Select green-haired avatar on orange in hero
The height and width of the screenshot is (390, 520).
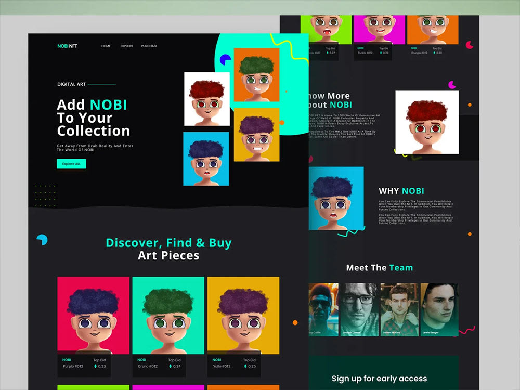coord(257,74)
